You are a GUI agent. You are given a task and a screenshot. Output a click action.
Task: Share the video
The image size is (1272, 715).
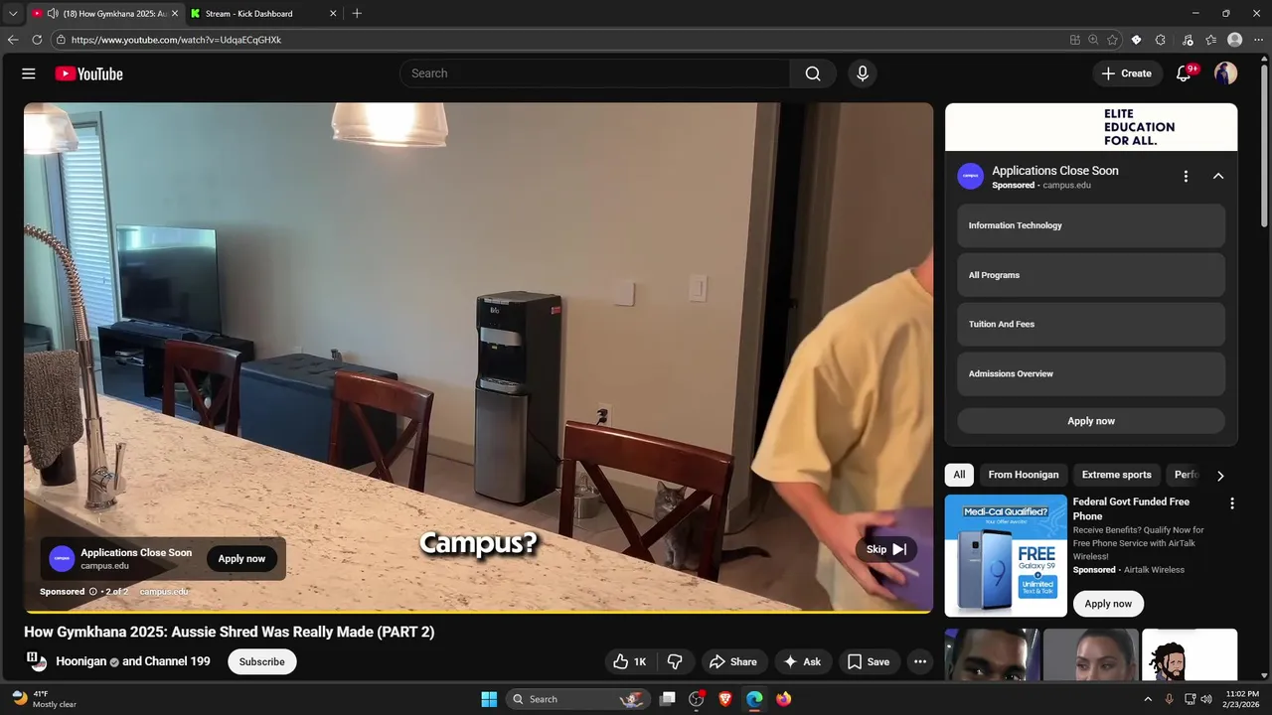(x=732, y=661)
